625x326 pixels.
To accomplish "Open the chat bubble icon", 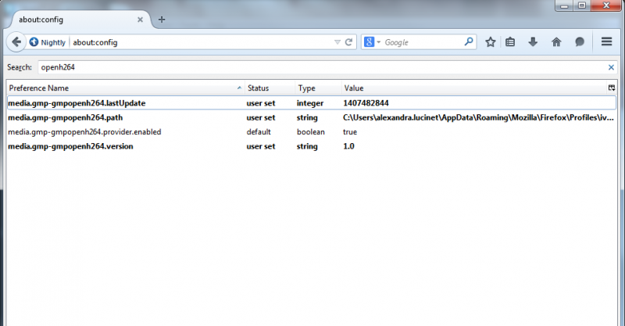I will (580, 42).
